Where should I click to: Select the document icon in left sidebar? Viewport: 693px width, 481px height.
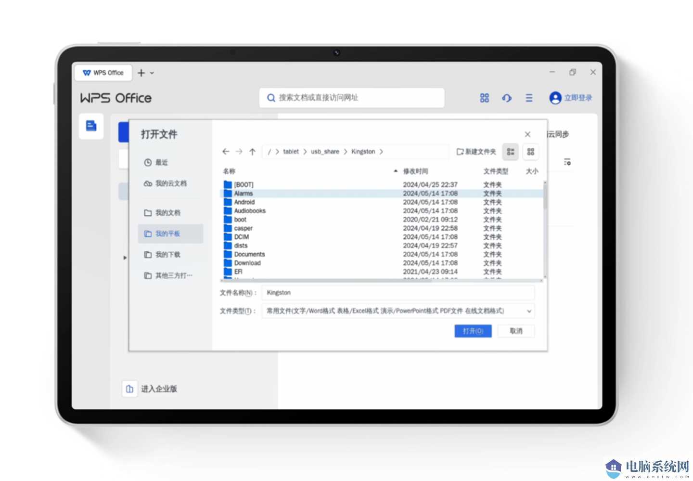tap(91, 126)
